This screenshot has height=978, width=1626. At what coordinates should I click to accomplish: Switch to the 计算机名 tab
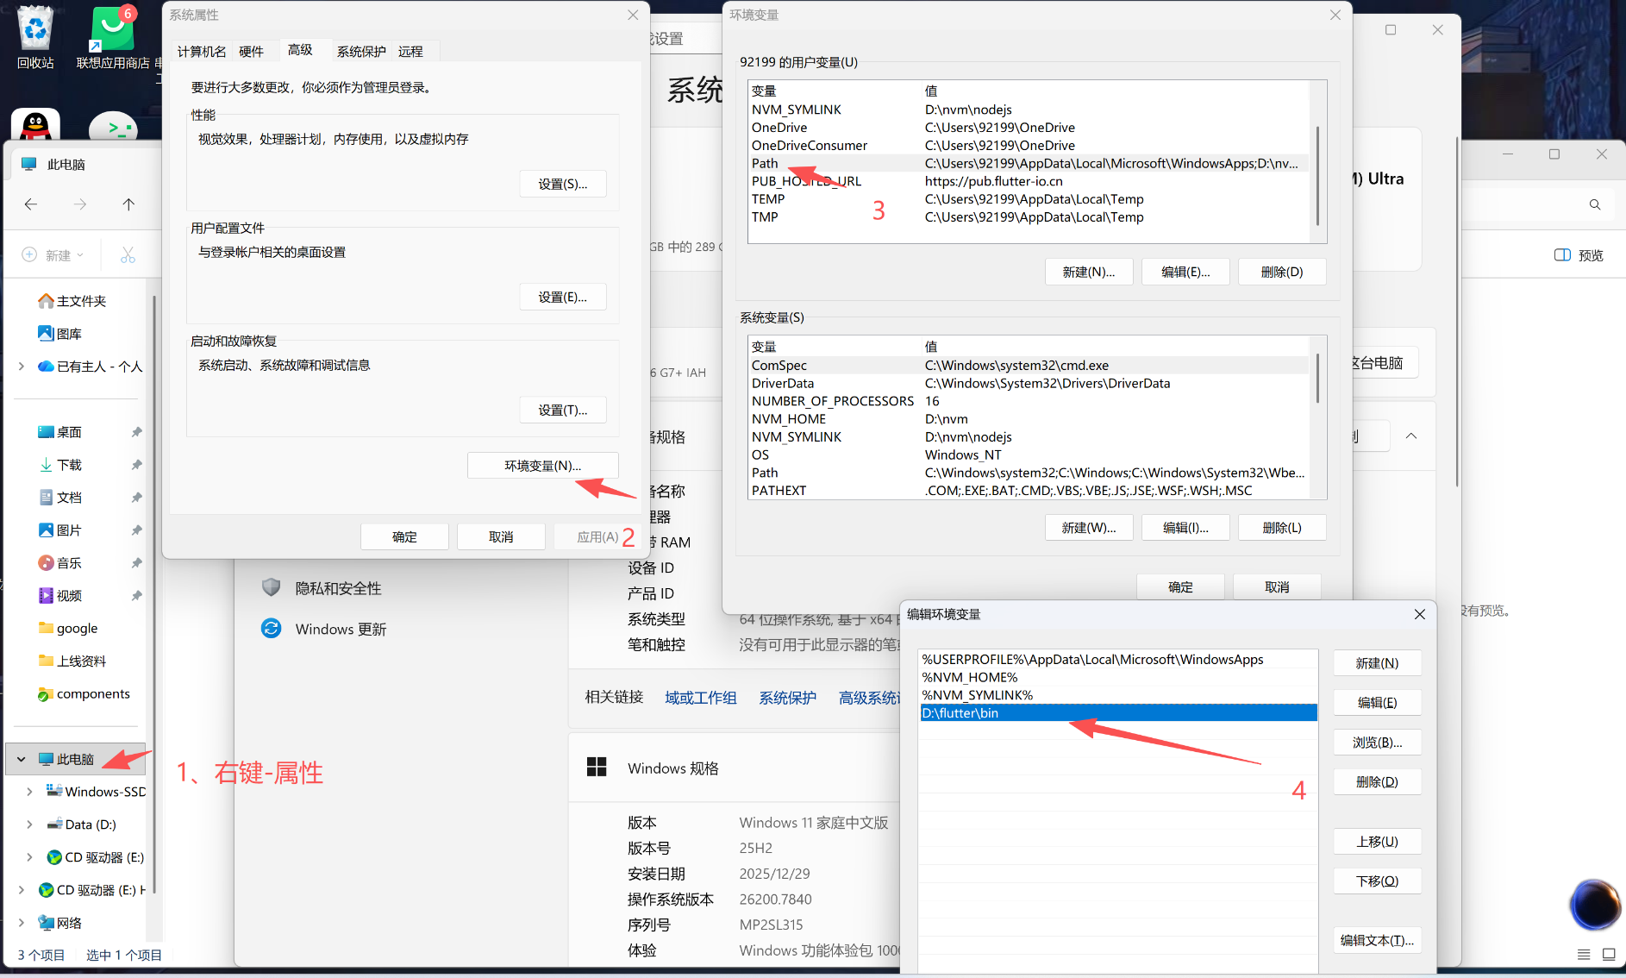[202, 52]
